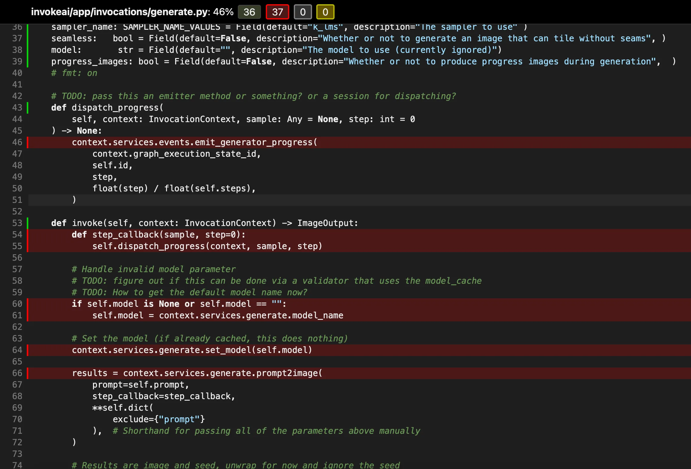
Task: Click the highlighted dispatch_progress call on line 55
Action: coord(207,246)
